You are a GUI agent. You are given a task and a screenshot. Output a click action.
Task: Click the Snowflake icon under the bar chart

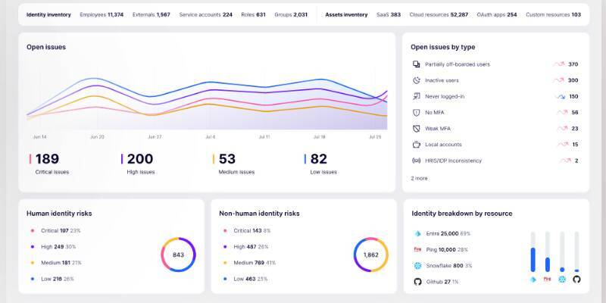tap(562, 279)
